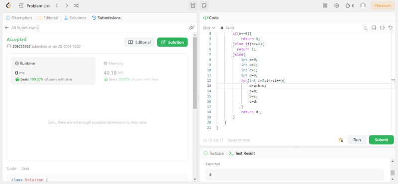Open the layout grid icon
Screen dimensions: 398x184
[325, 5]
